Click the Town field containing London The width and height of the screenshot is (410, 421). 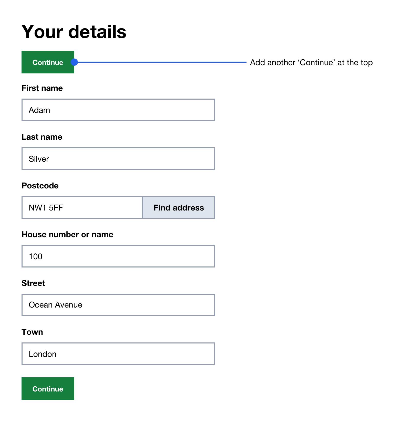[x=118, y=354]
